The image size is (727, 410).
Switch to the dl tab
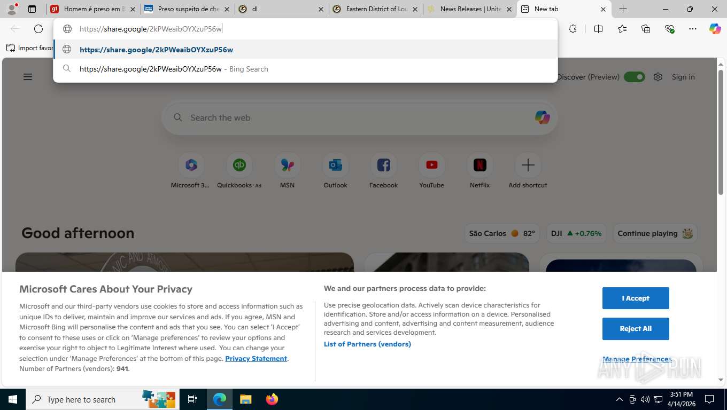pyautogui.click(x=282, y=9)
